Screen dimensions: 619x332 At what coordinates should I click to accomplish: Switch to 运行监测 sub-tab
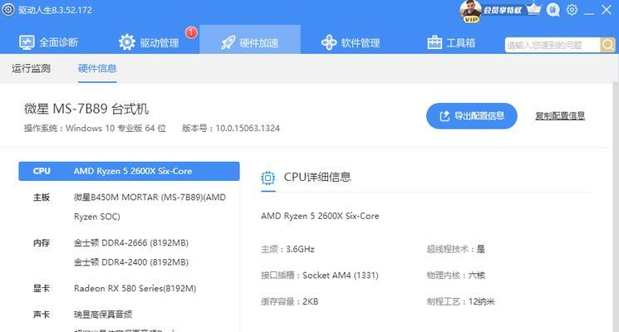(32, 68)
